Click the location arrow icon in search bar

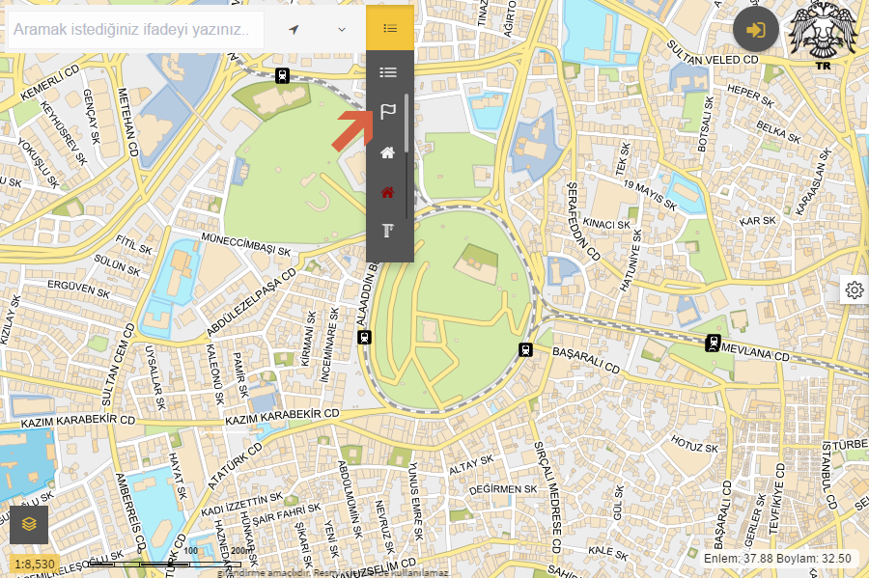pos(294,30)
